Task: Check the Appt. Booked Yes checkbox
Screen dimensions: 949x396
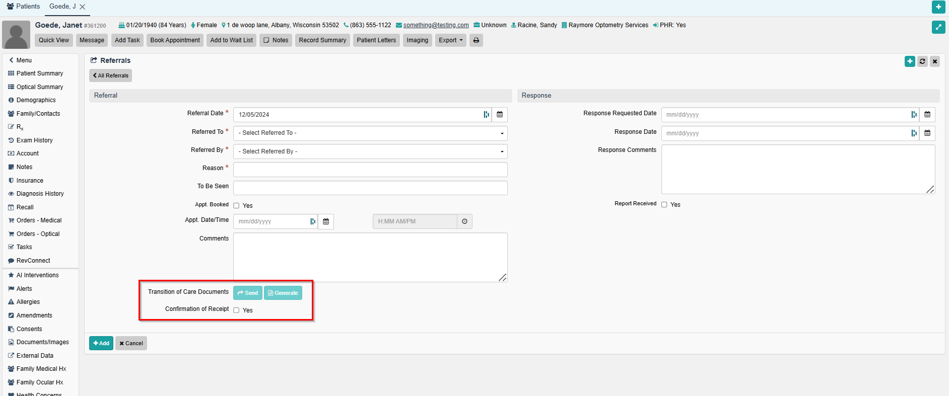Action: point(236,206)
